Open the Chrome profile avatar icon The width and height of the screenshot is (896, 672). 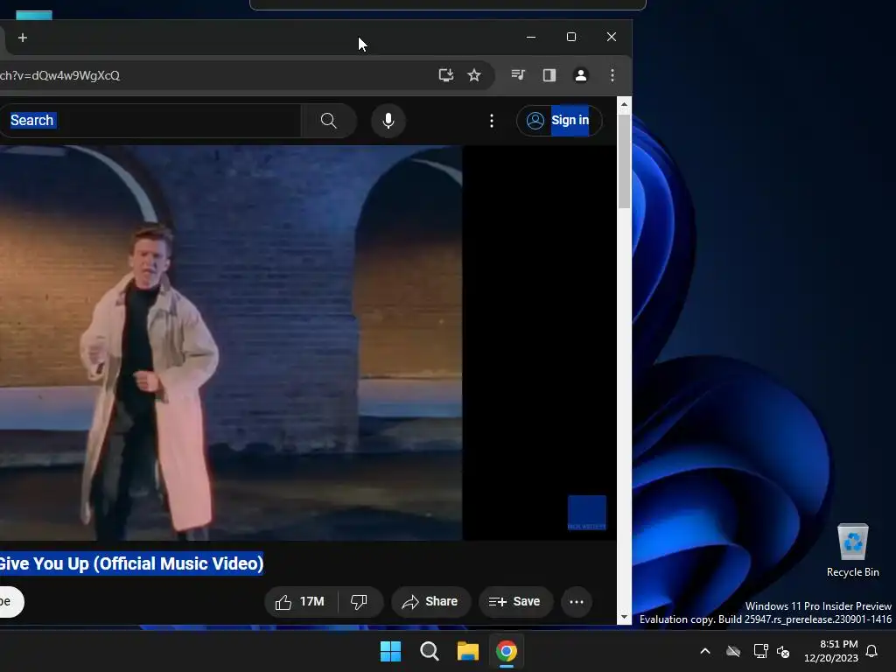581,75
